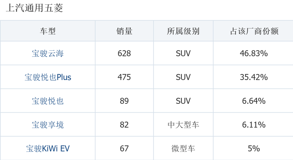Click the 销量 column header
The height and width of the screenshot is (160, 293).
pyautogui.click(x=124, y=31)
